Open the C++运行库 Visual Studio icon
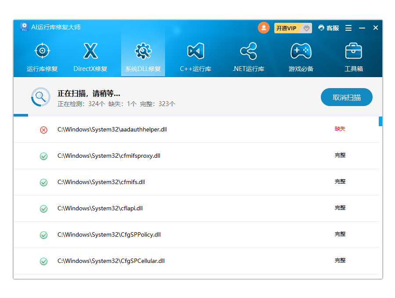The image size is (395, 298). click(196, 51)
